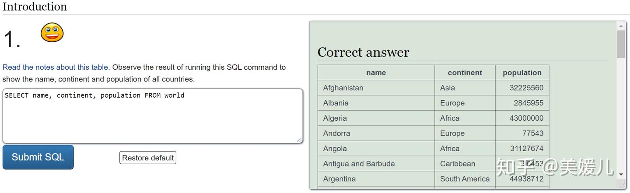Screen dimensions: 630x193
Task: Click the South America continent cell
Action: [x=465, y=179]
